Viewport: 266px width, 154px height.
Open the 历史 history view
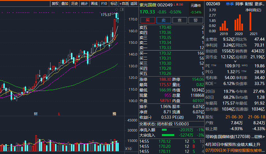pos(75,4)
